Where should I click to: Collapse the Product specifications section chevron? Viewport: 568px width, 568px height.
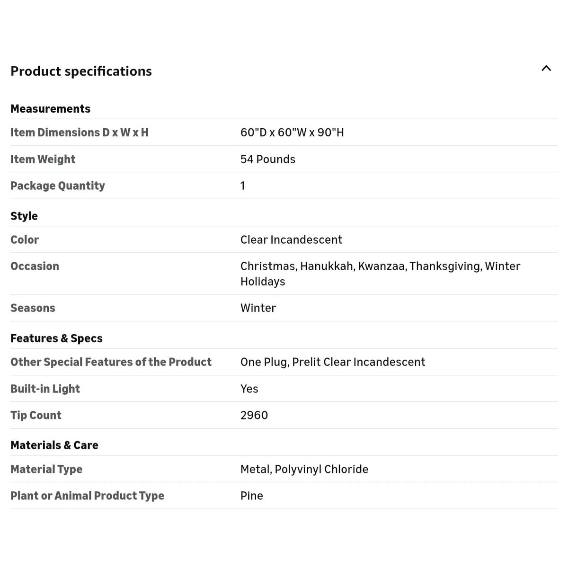click(546, 69)
